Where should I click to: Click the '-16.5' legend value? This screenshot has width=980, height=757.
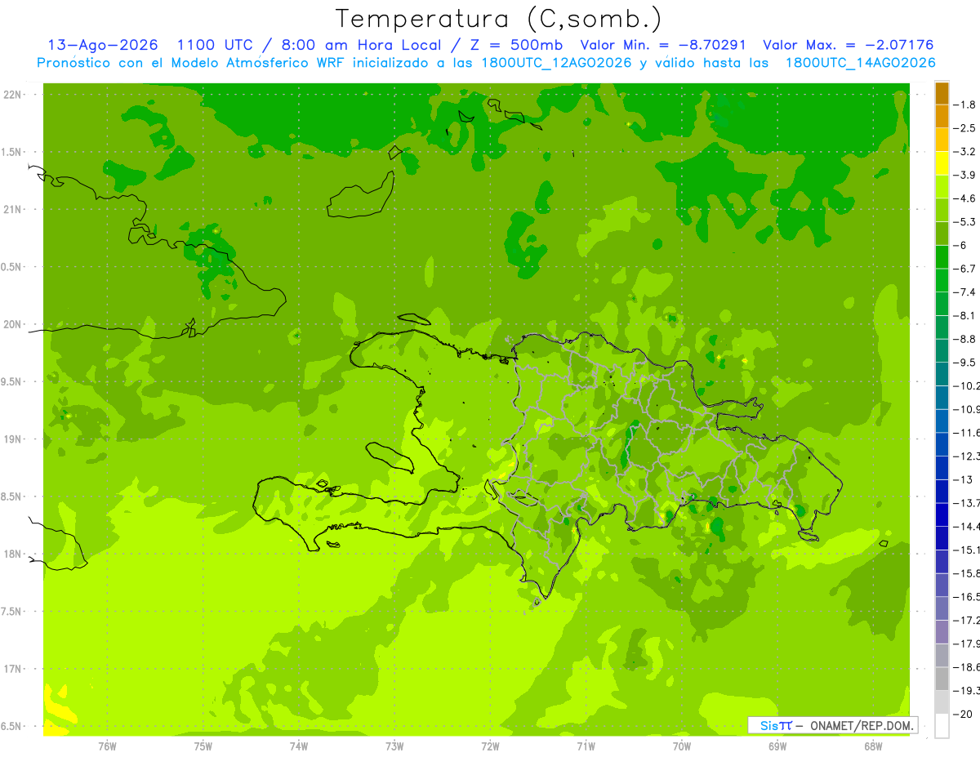pyautogui.click(x=966, y=597)
